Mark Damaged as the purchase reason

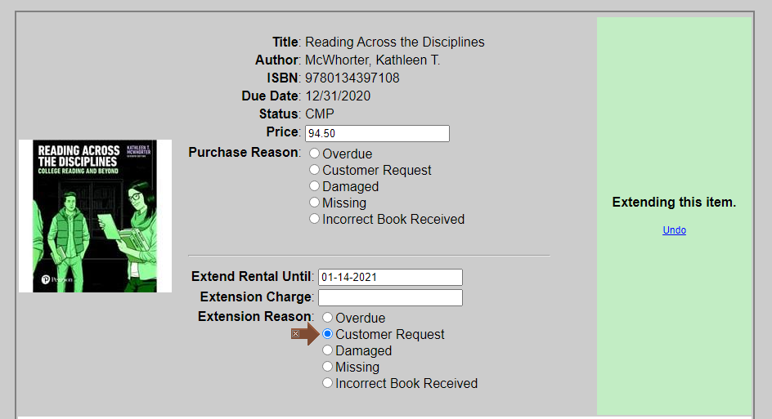pyautogui.click(x=314, y=186)
